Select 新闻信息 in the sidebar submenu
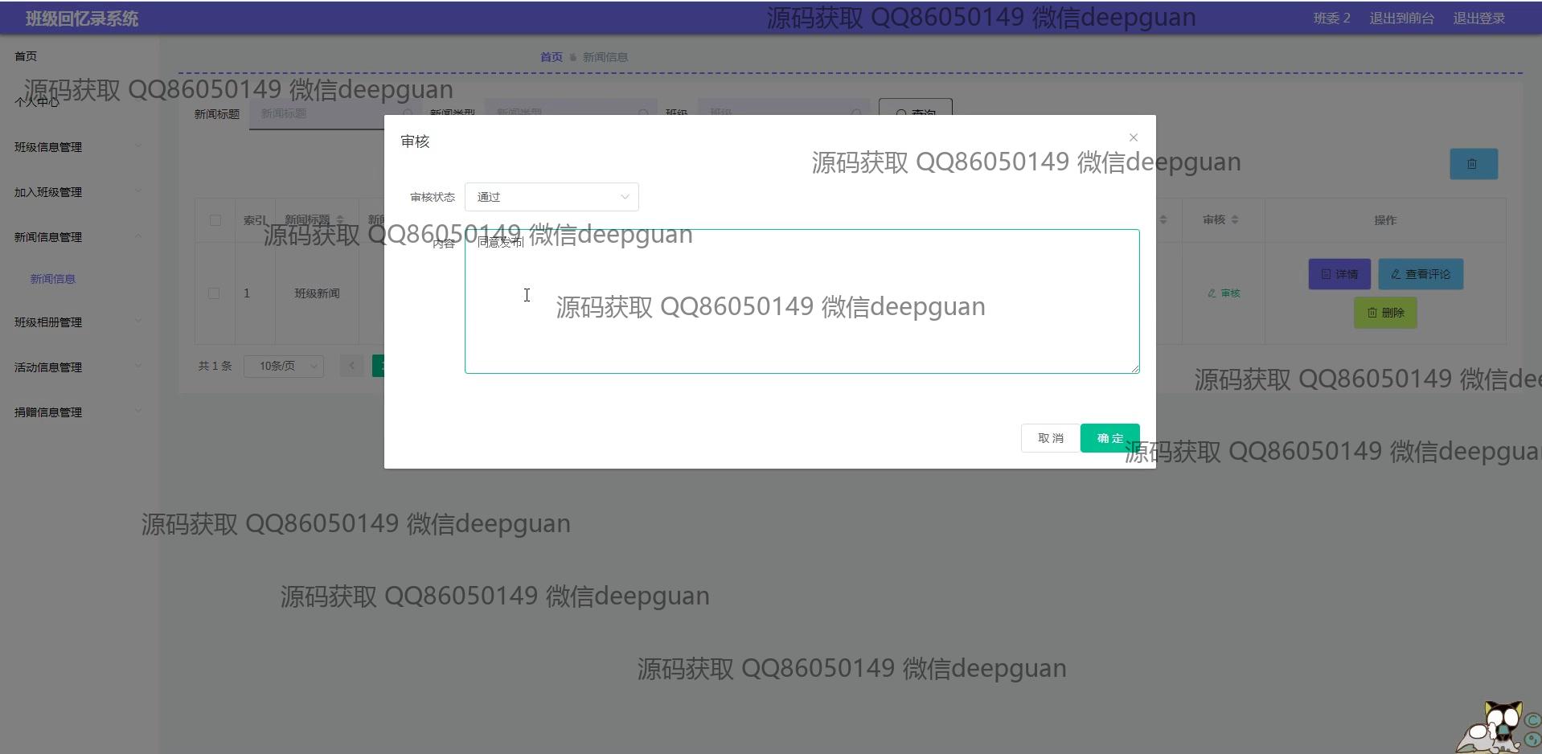The image size is (1542, 754). tap(53, 279)
